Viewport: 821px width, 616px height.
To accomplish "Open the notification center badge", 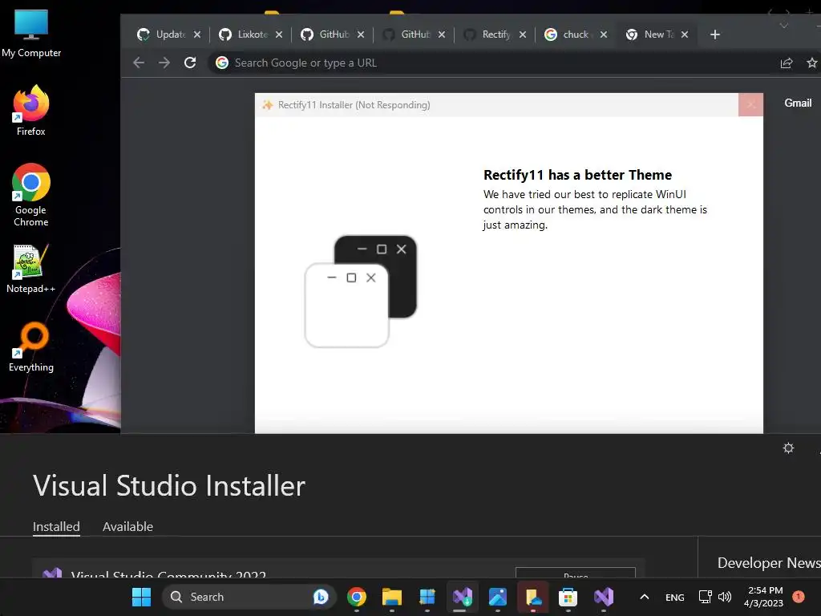I will pyautogui.click(x=799, y=596).
